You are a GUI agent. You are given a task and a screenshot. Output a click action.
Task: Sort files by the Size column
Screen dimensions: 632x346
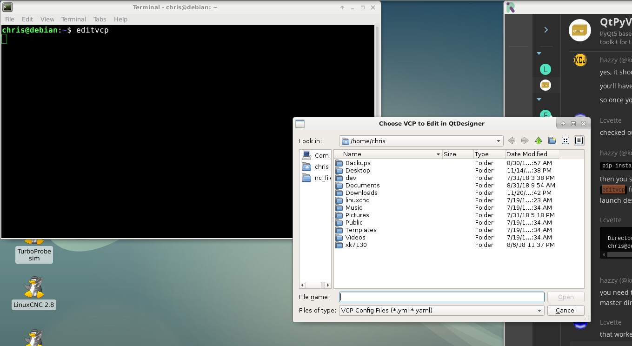point(458,154)
